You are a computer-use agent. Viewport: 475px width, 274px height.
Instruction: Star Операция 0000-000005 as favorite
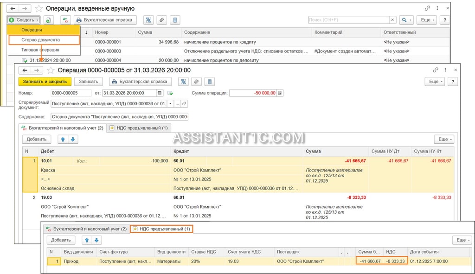(51, 70)
